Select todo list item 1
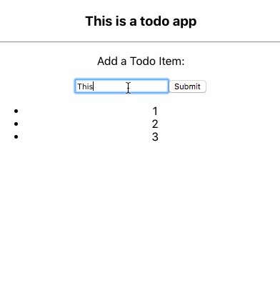The image size is (280, 300). [x=155, y=111]
